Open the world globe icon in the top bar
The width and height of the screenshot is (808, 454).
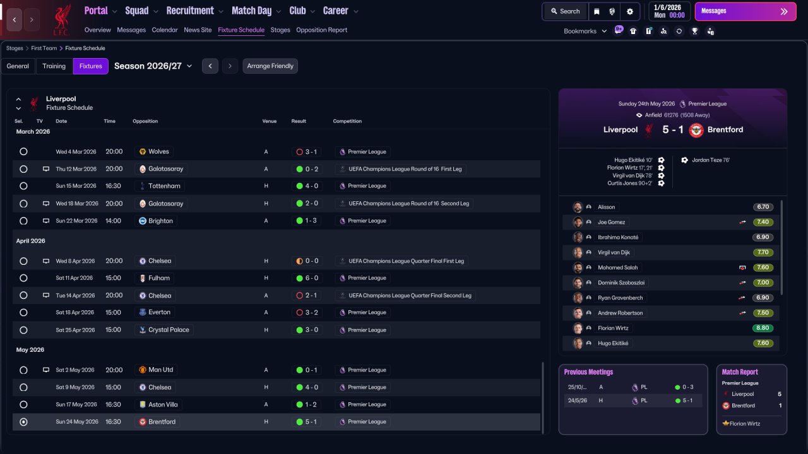[612, 11]
